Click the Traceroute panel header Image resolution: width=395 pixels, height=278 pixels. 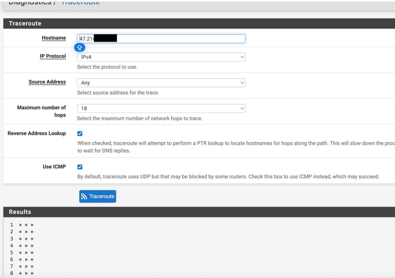(199, 23)
